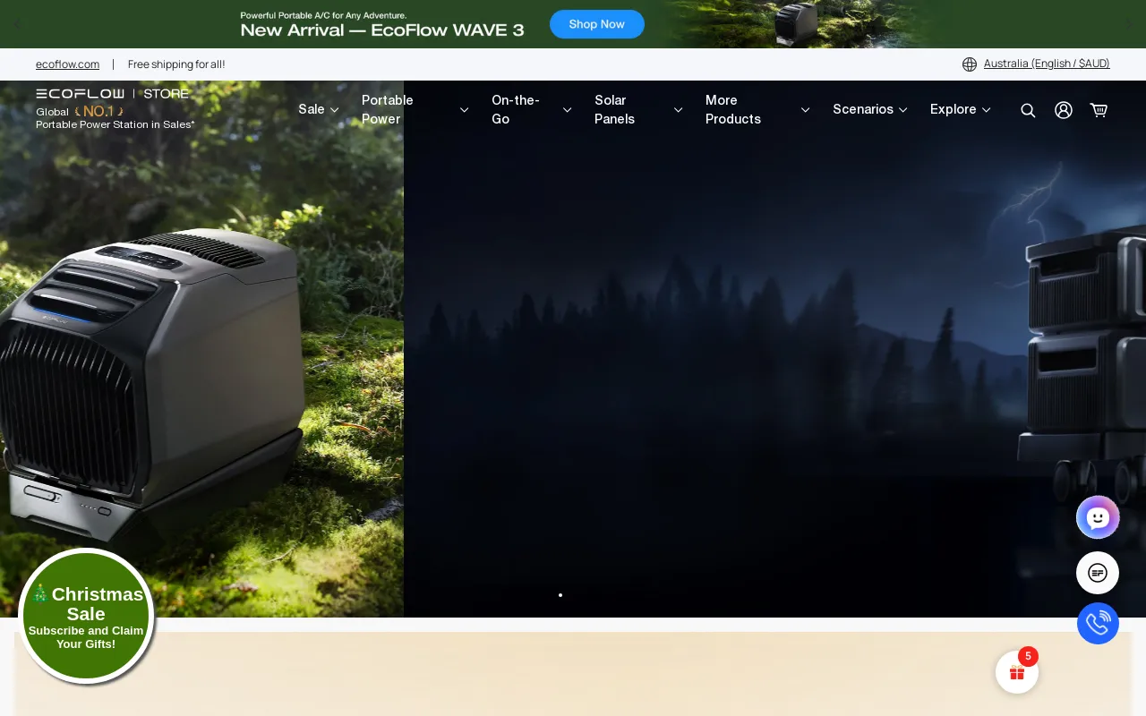Open the chatbot assistant icon
Viewport: 1146px width, 716px height.
coord(1098,517)
